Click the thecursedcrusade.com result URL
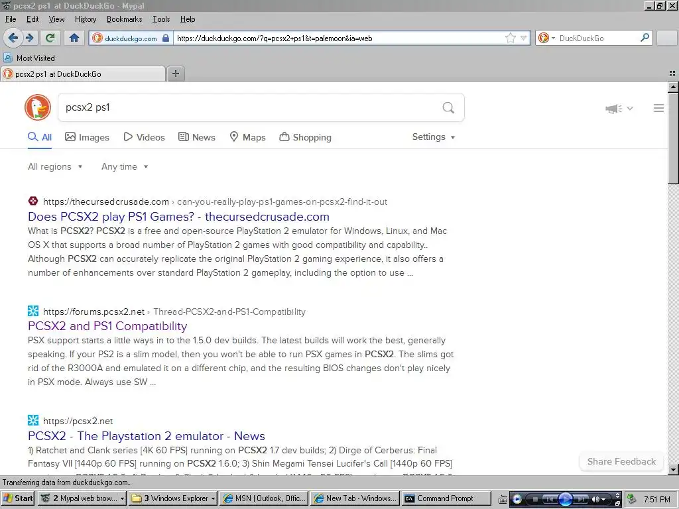Screen dimensions: 679x509 [215, 201]
